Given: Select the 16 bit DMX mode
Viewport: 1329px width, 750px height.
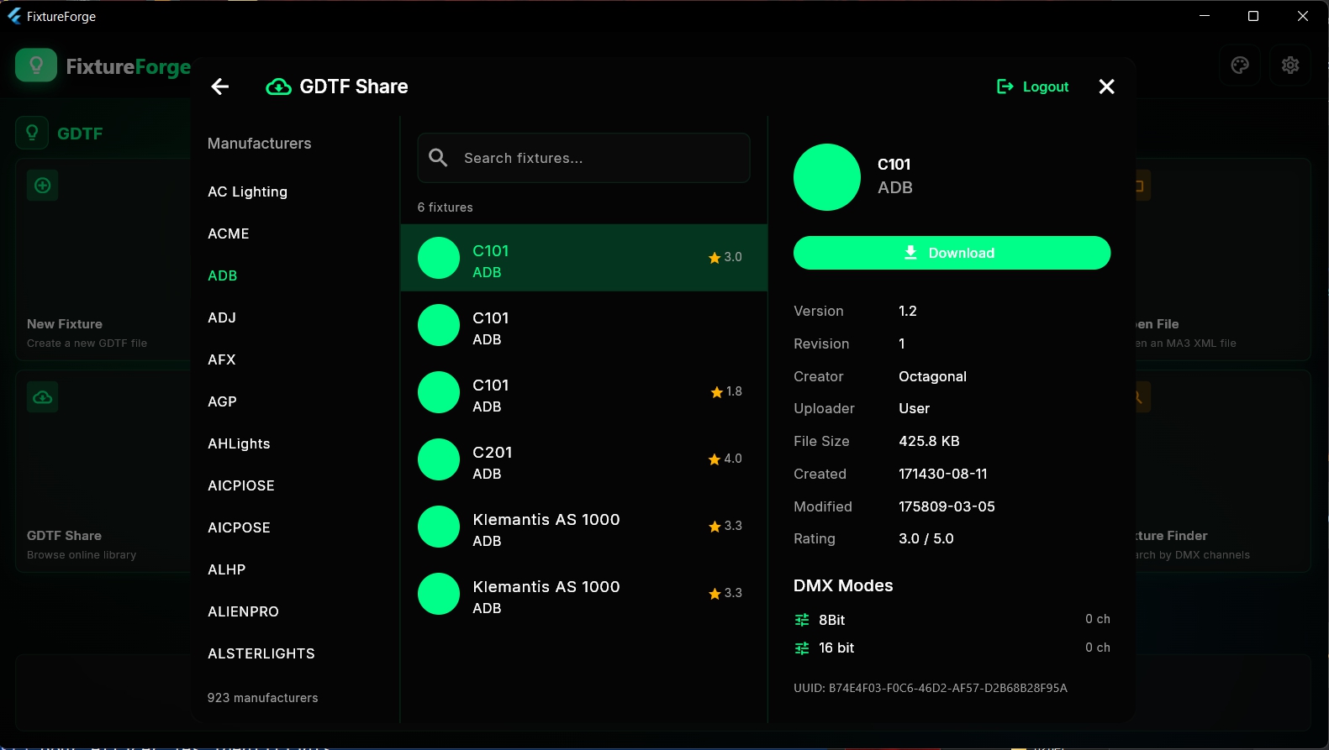Looking at the screenshot, I should click(x=952, y=648).
